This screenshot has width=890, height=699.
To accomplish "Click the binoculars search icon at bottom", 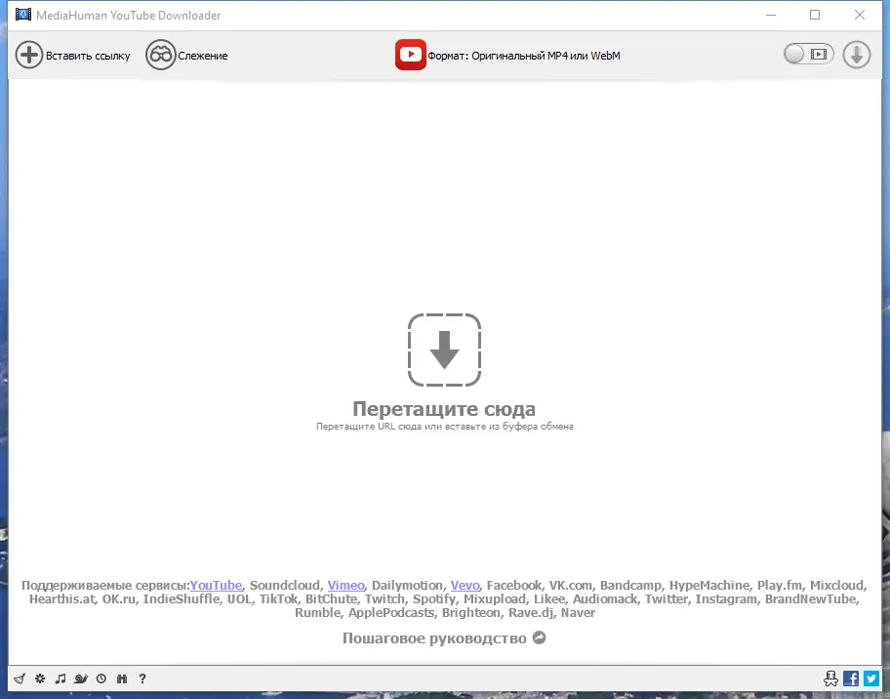I will tap(121, 678).
